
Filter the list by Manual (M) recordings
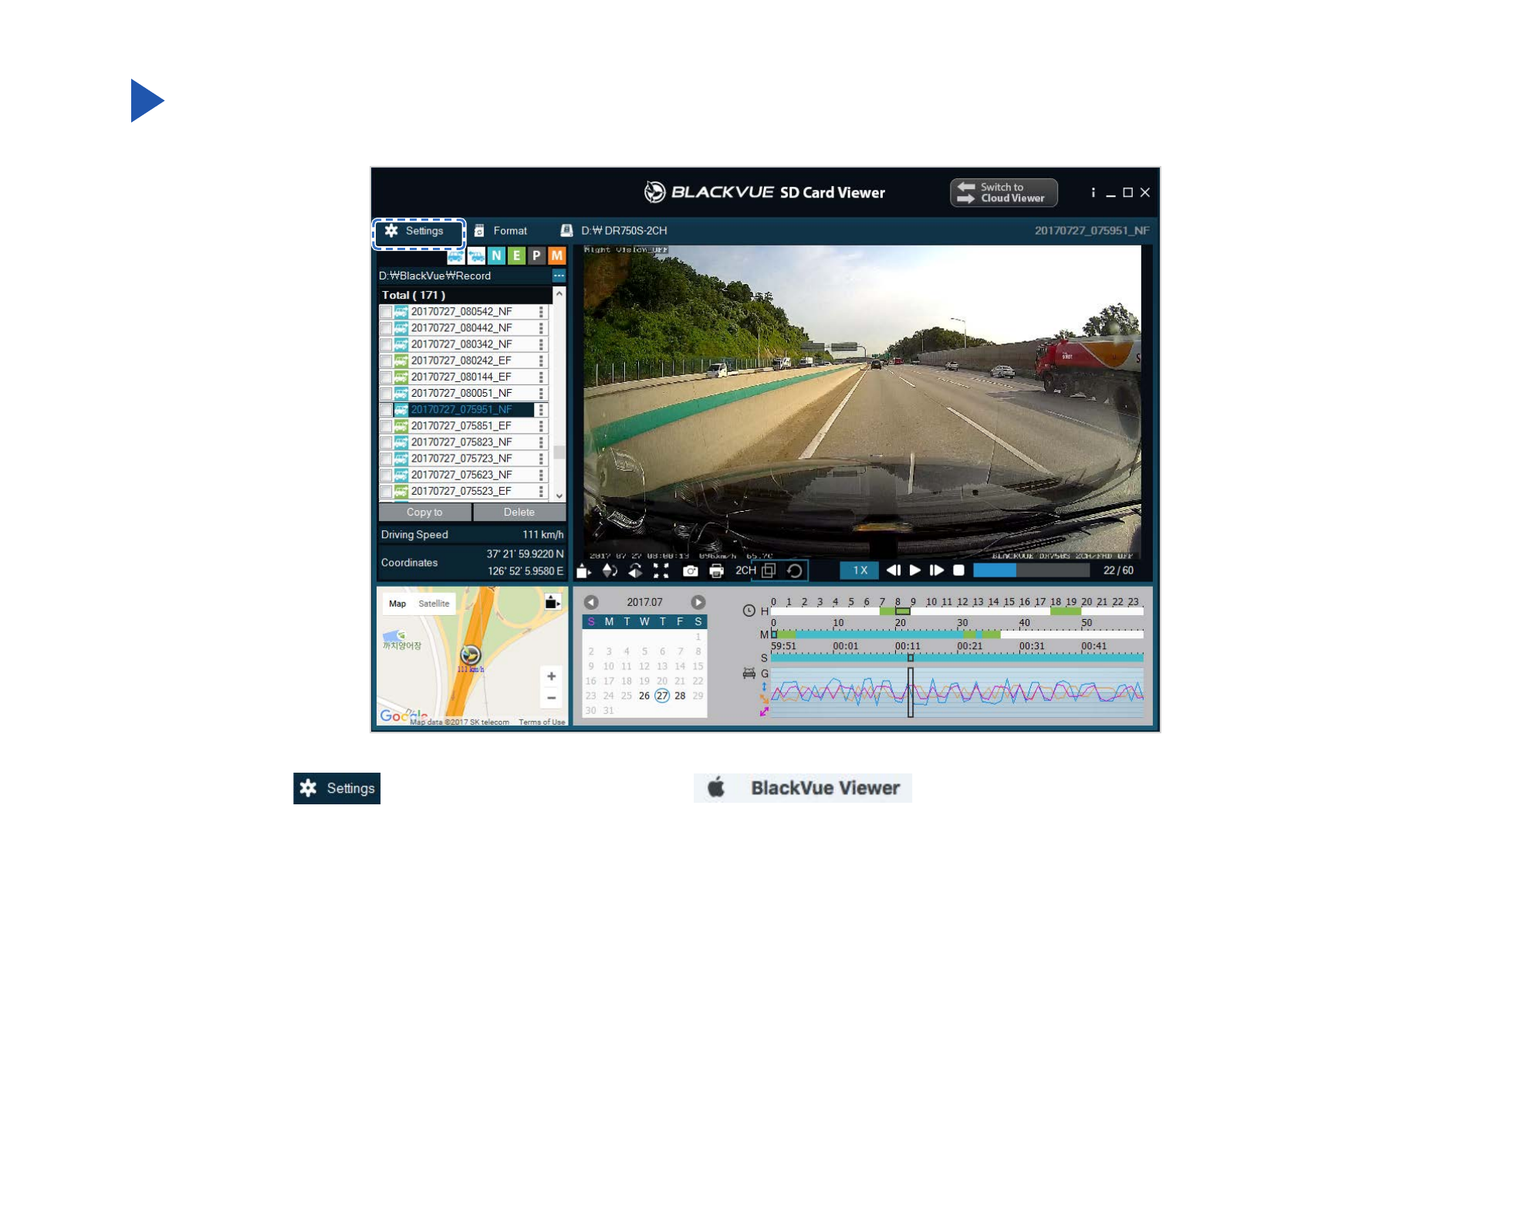[556, 255]
